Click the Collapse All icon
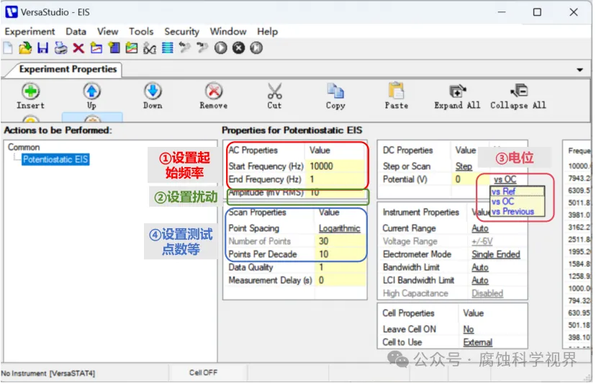This screenshot has height=383, width=596. 518,91
